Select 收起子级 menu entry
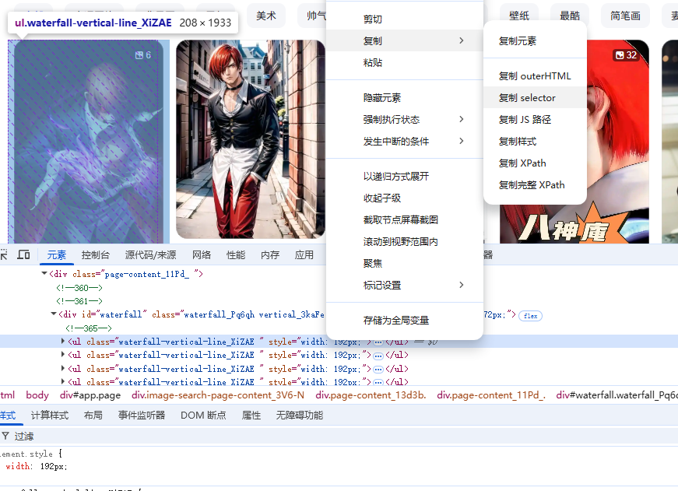This screenshot has height=491, width=678. point(404,198)
